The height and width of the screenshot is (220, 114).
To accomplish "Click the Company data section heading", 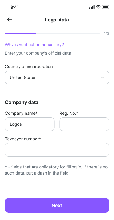I will 22,103.
